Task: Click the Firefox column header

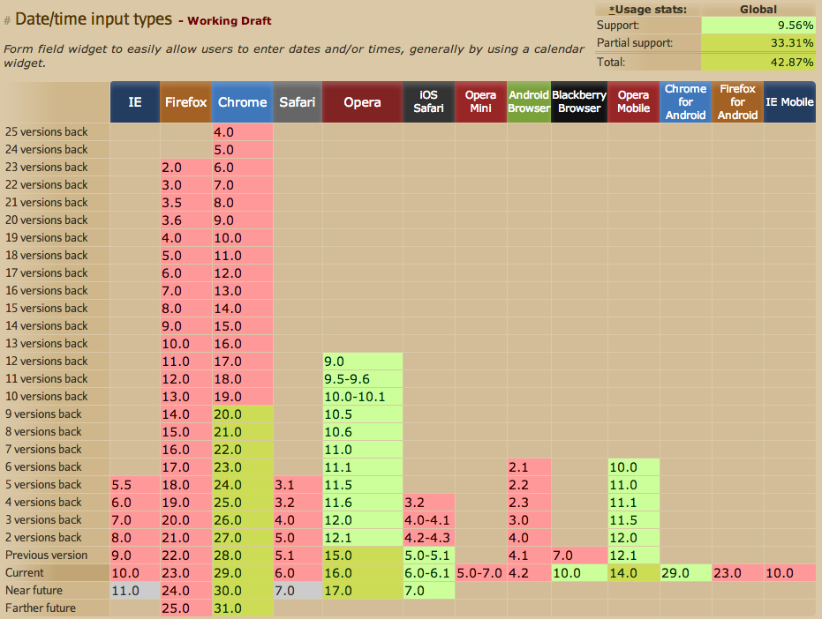Action: [x=186, y=101]
